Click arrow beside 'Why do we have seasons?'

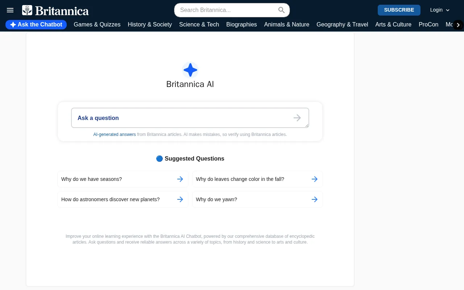pyautogui.click(x=180, y=179)
